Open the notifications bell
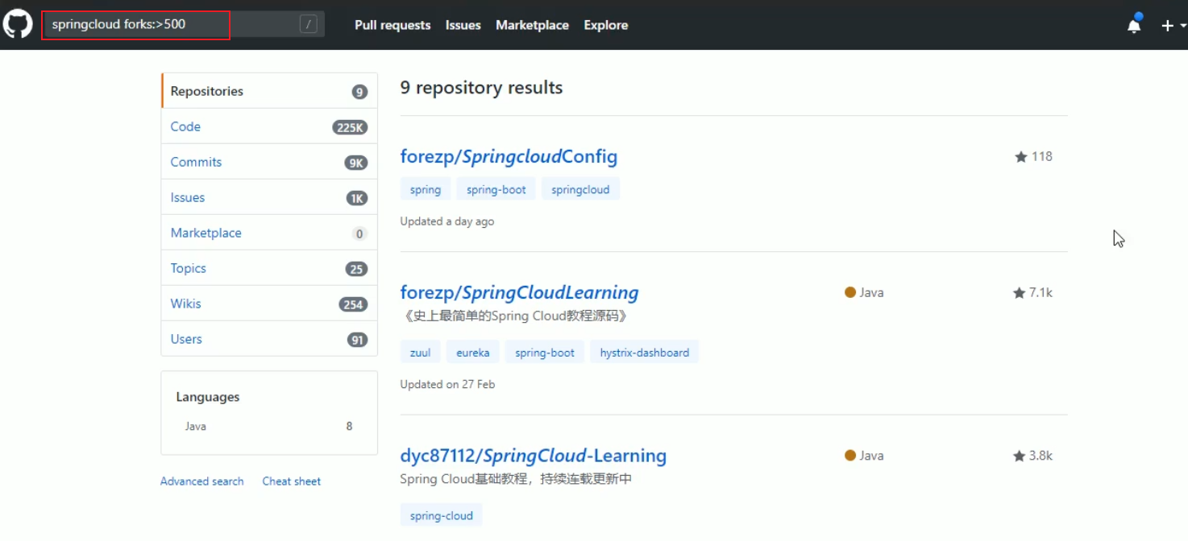This screenshot has height=541, width=1188. pos(1134,25)
